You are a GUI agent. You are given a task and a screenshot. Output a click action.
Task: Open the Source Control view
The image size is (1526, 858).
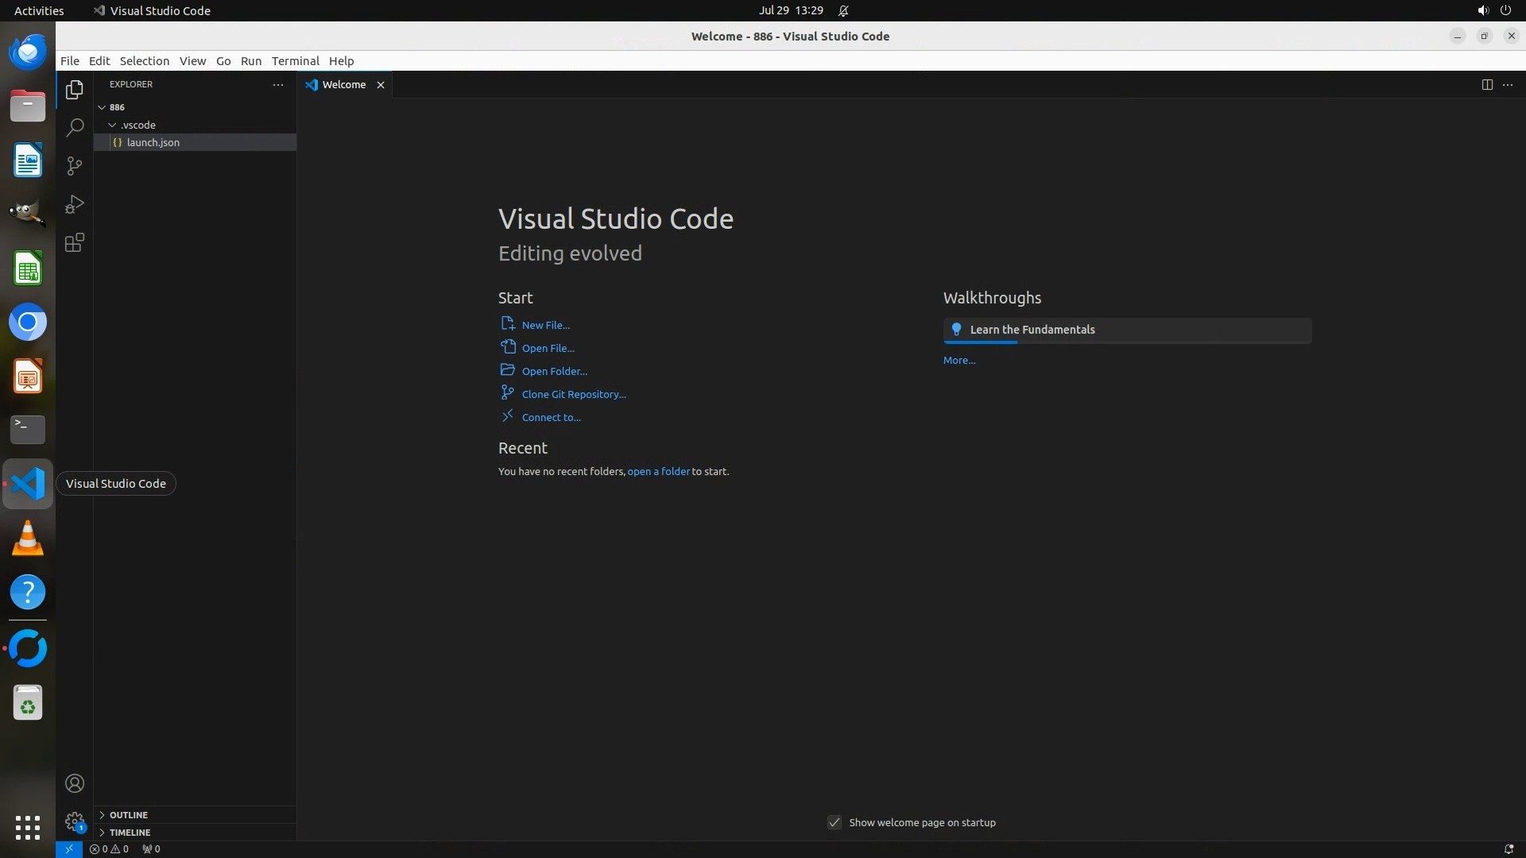pyautogui.click(x=74, y=165)
